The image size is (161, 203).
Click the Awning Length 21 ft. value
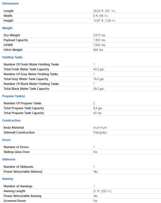(x=102, y=191)
